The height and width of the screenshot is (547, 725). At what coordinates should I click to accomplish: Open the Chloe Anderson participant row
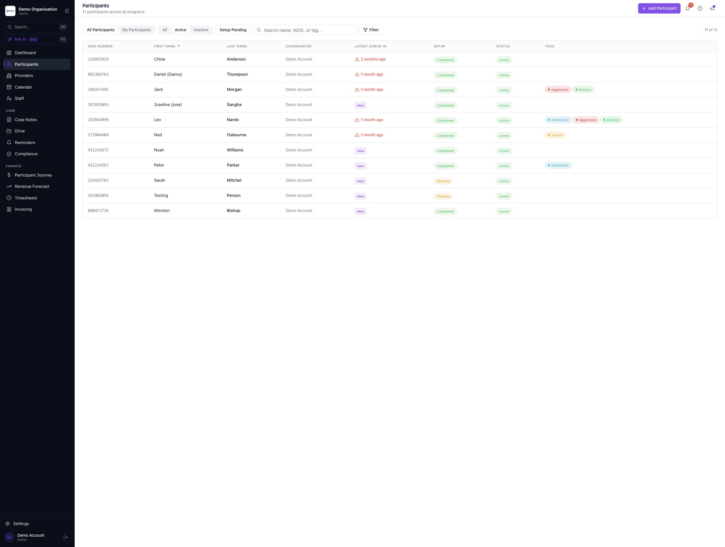click(x=400, y=59)
